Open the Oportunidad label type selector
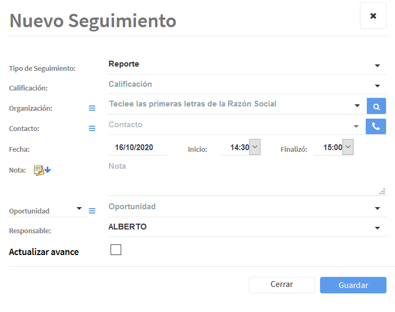The width and height of the screenshot is (395, 312). click(79, 208)
